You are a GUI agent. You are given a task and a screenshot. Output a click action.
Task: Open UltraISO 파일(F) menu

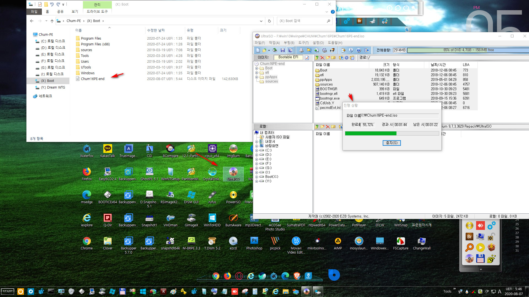click(260, 43)
